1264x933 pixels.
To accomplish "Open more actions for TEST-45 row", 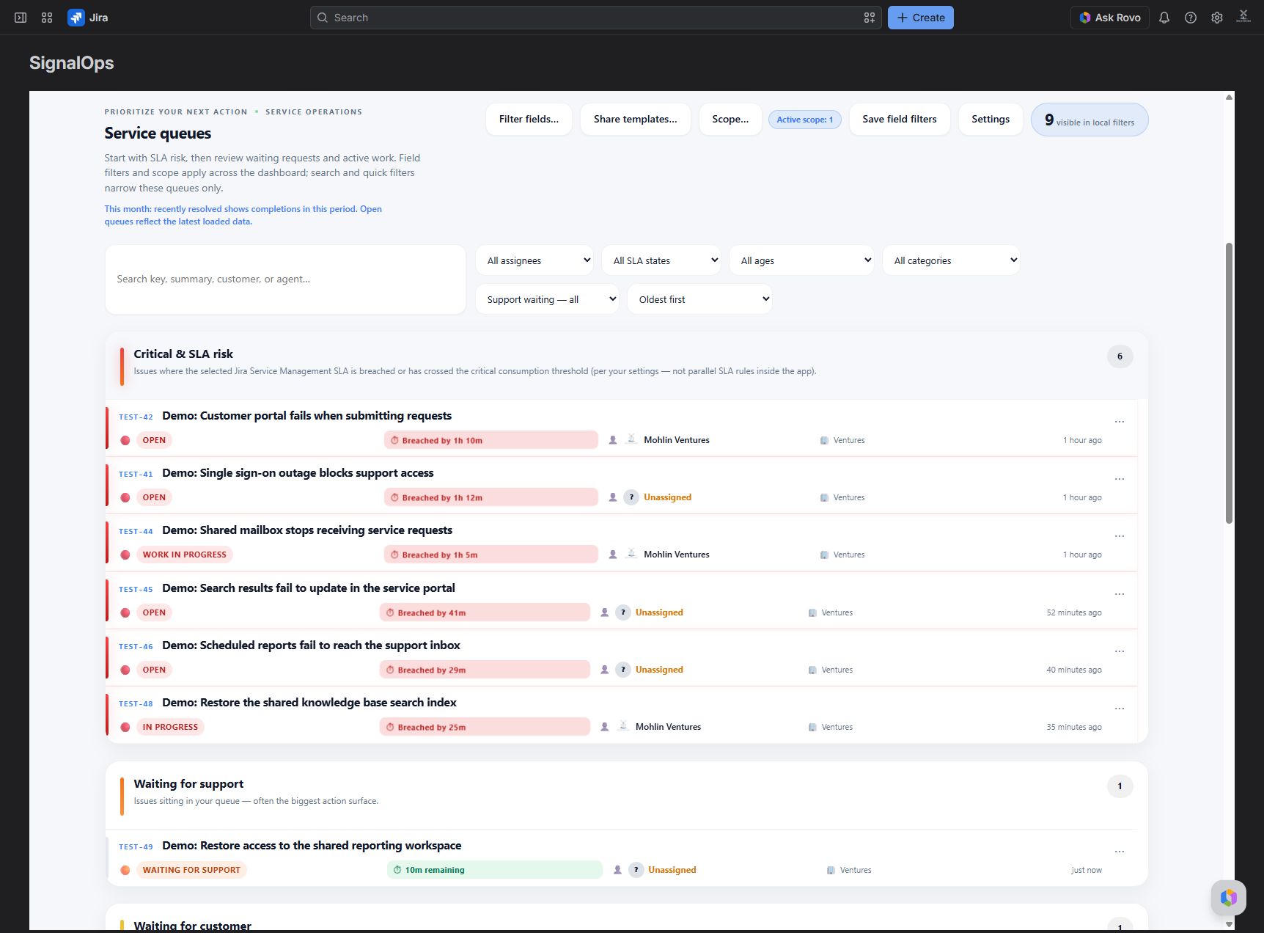I will [1120, 594].
